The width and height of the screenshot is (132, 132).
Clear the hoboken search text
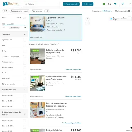[x=57, y=4]
